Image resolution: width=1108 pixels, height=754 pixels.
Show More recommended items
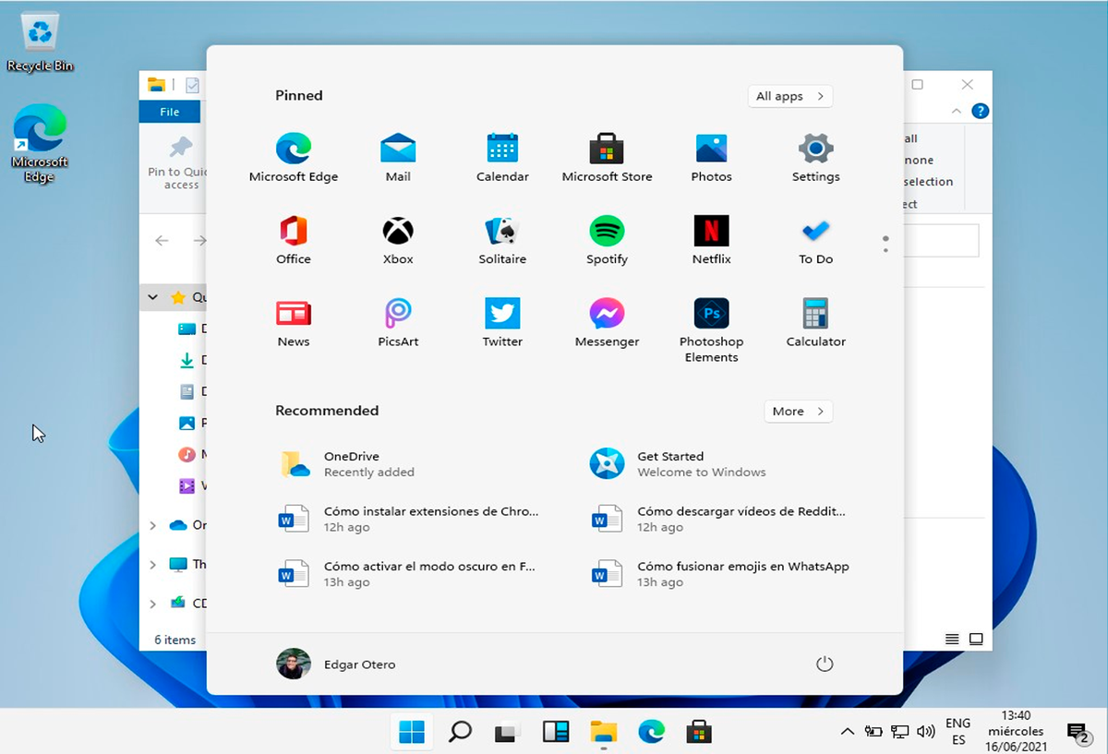799,412
